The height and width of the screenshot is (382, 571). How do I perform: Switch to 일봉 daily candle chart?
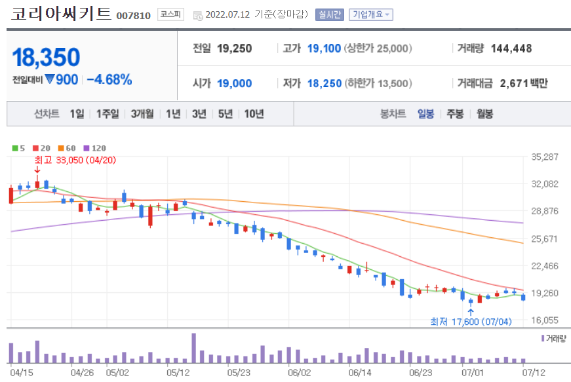coord(425,114)
